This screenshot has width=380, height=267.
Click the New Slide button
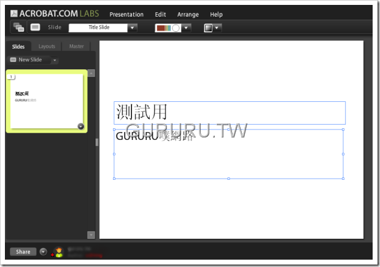point(29,60)
